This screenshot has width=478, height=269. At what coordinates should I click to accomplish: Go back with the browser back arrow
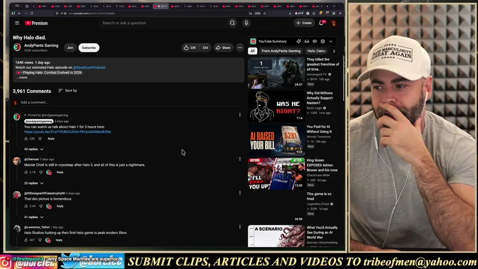[19, 13]
